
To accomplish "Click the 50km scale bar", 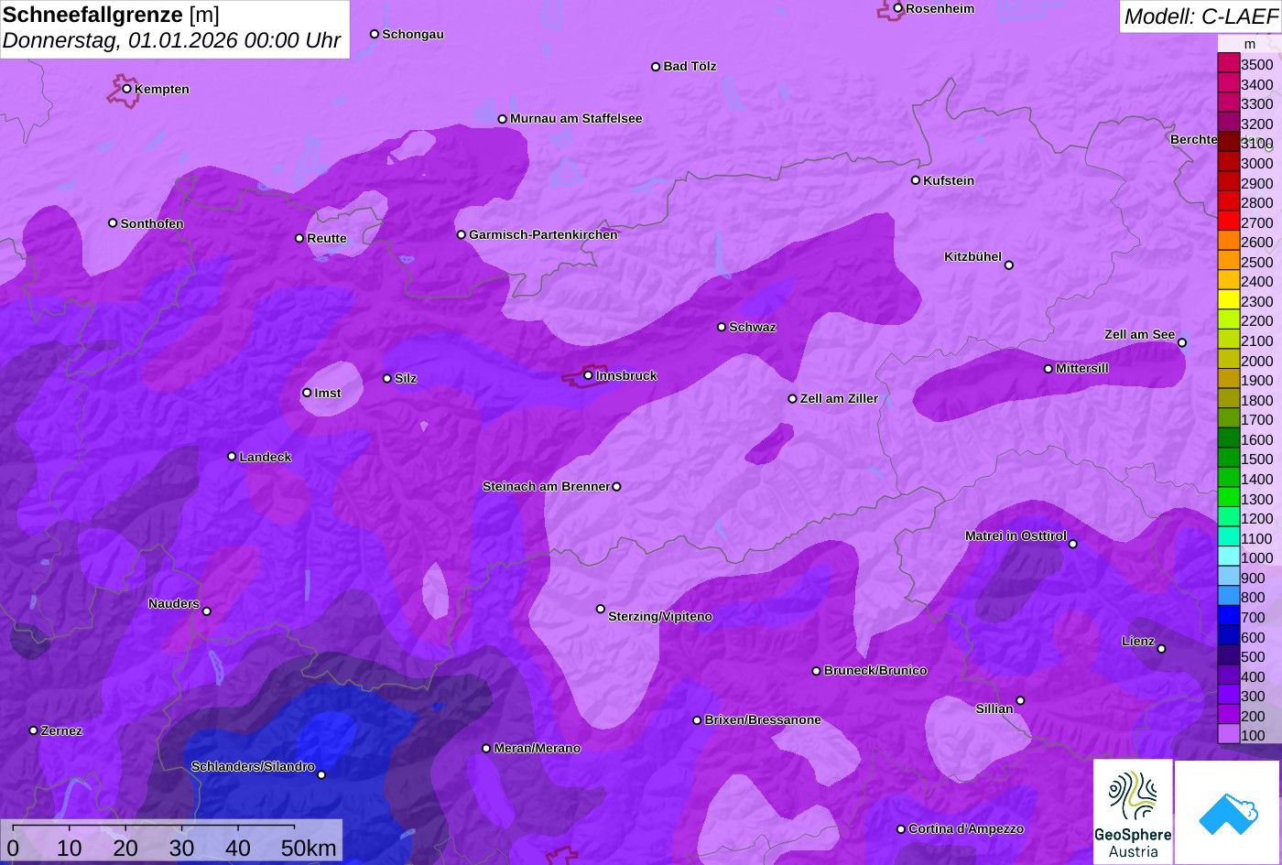I will [172, 839].
